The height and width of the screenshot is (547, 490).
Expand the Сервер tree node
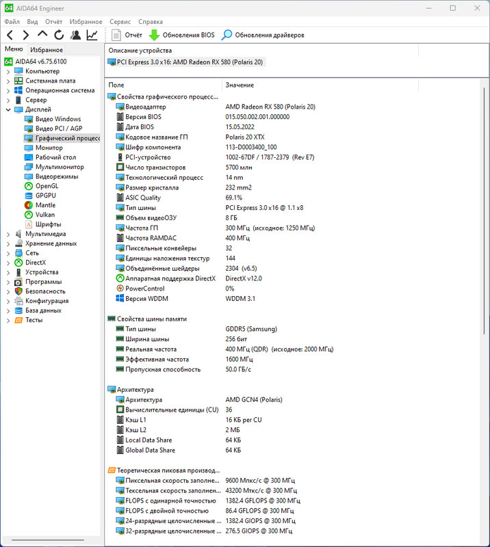pos(8,100)
